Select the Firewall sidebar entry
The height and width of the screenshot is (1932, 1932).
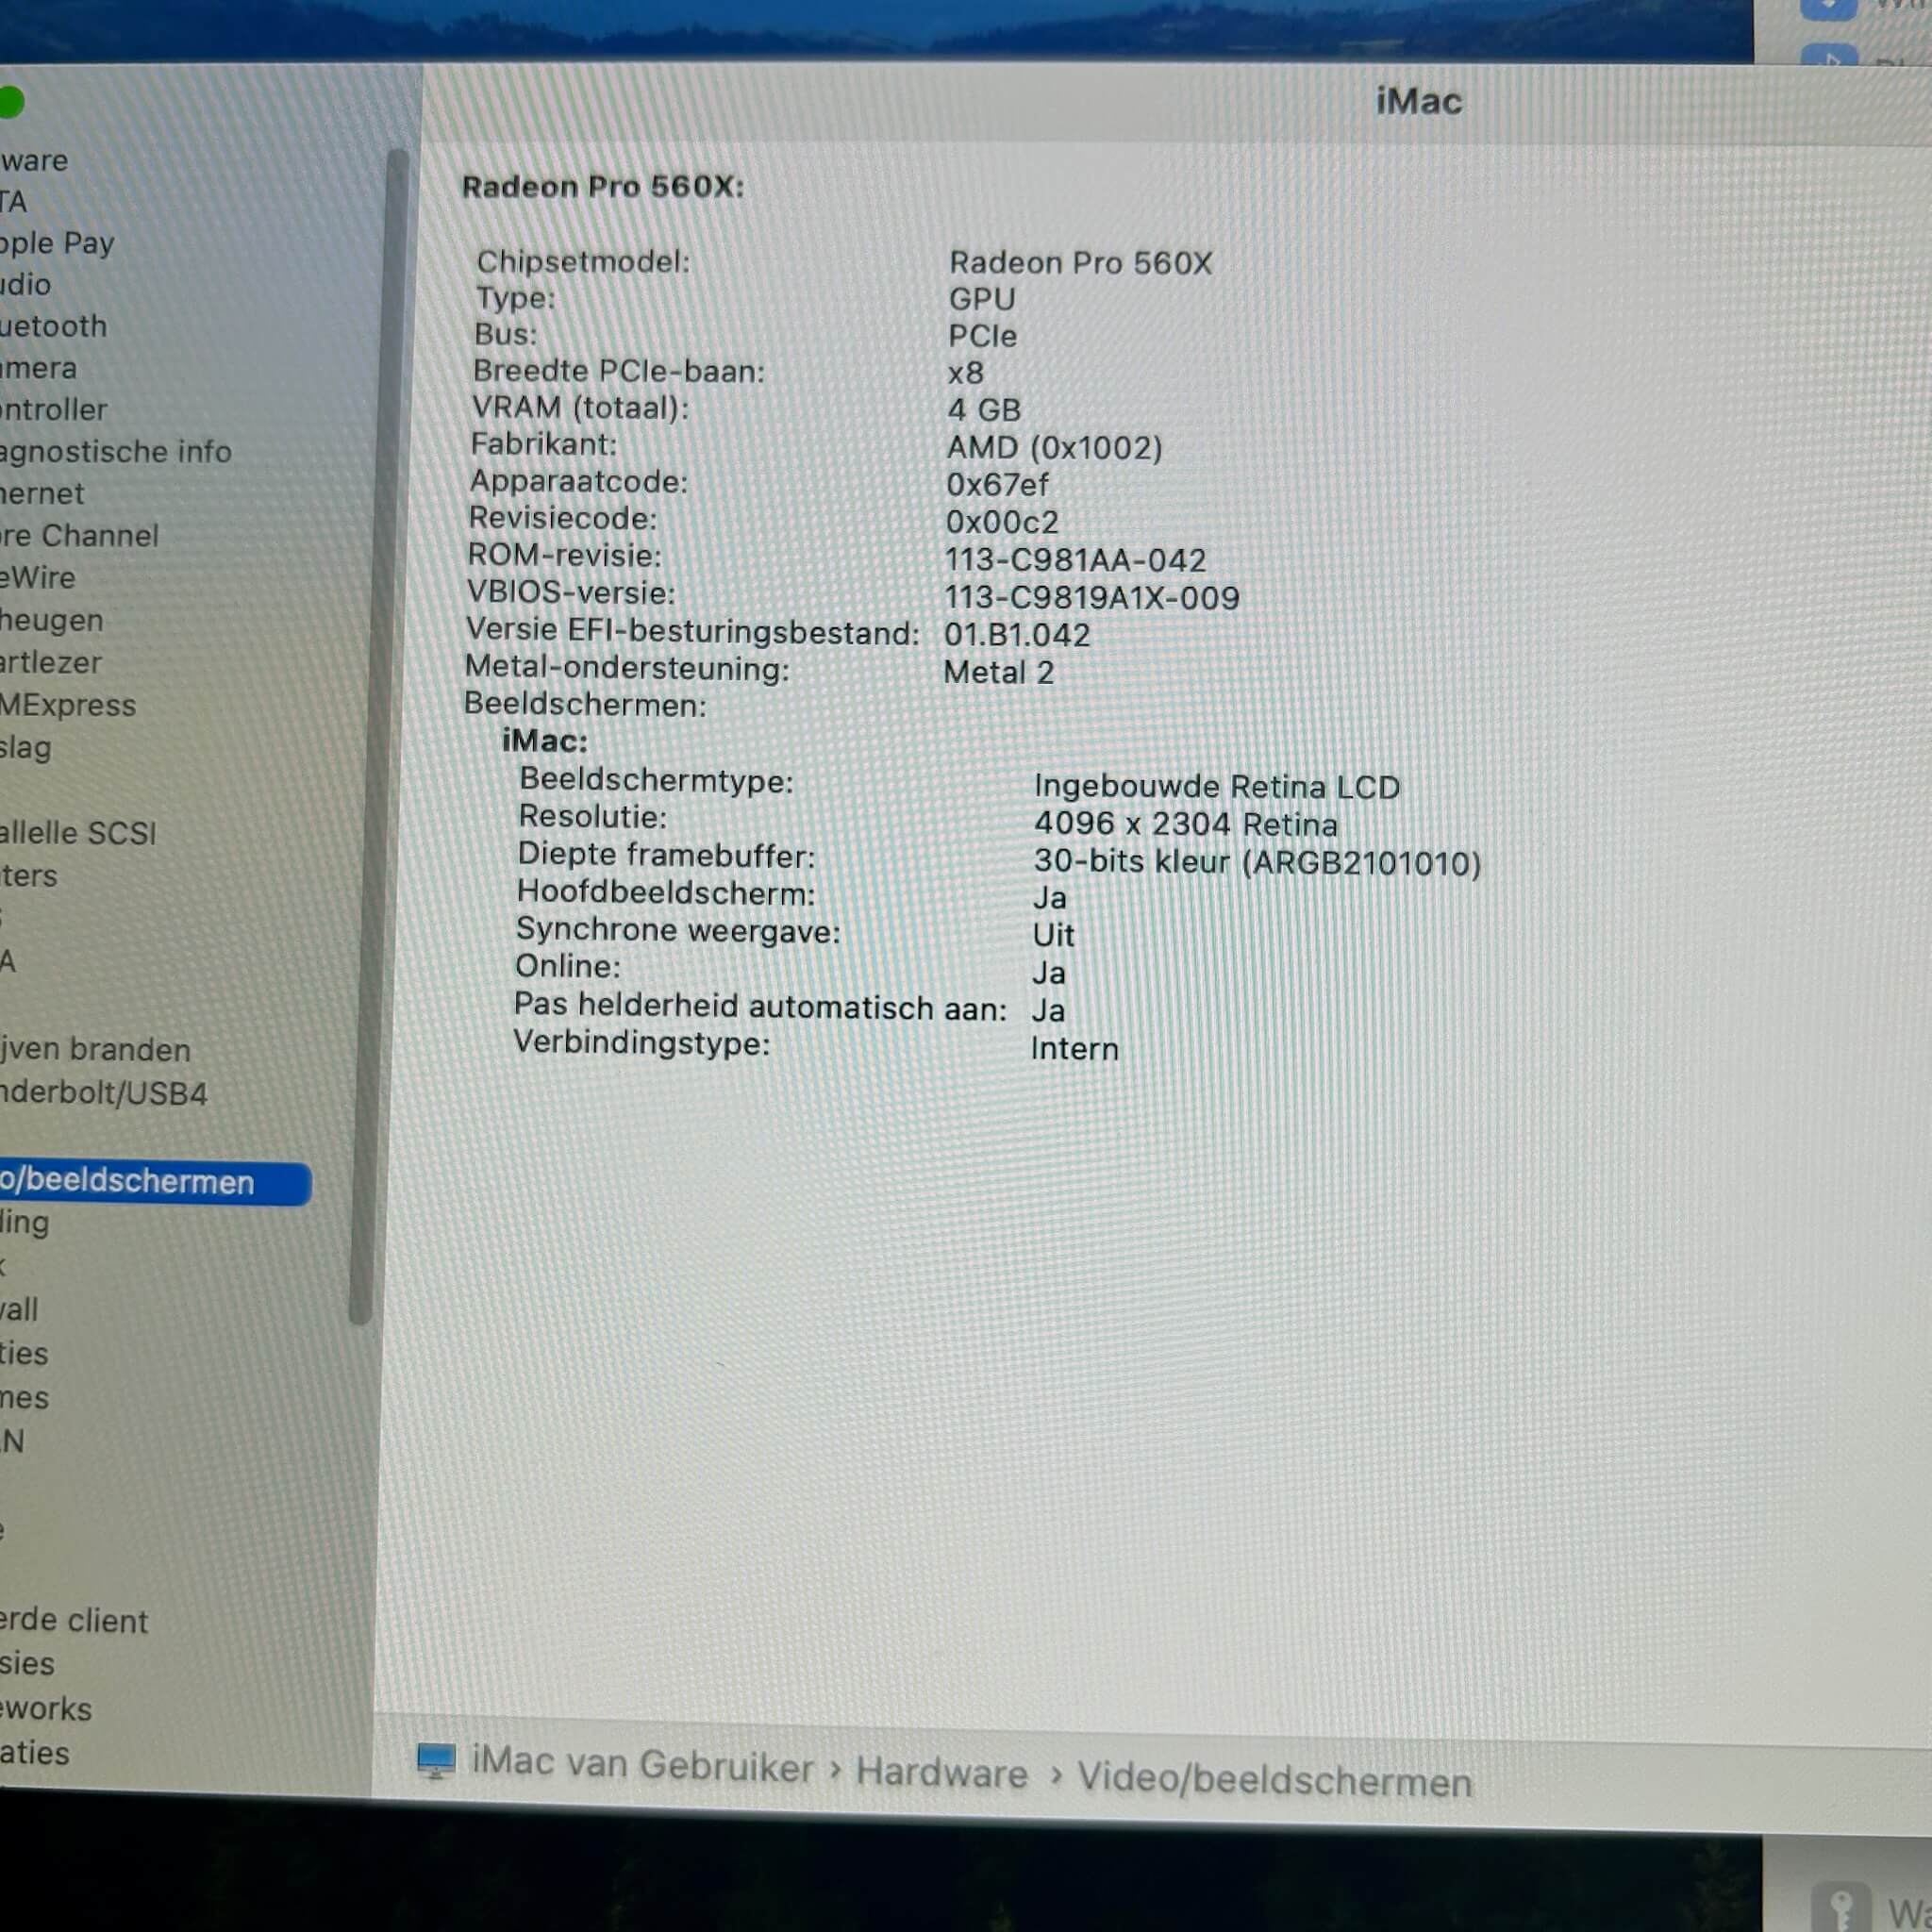[19, 1310]
